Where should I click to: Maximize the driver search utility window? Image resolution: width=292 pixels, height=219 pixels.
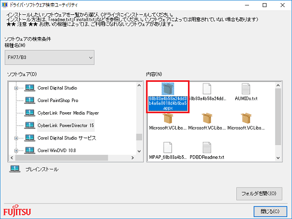tap(264, 5)
